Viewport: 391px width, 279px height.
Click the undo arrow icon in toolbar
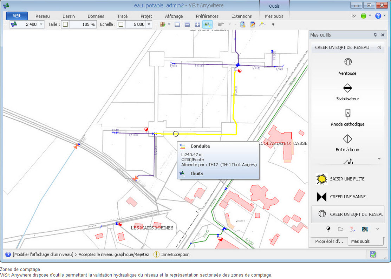click(x=221, y=25)
